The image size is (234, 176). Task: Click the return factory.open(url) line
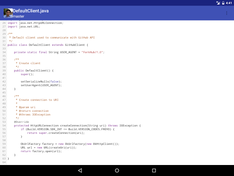pyautogui.click(x=41, y=151)
